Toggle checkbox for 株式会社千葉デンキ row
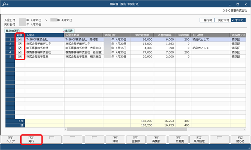This screenshot has height=150, width=251. click(20, 44)
